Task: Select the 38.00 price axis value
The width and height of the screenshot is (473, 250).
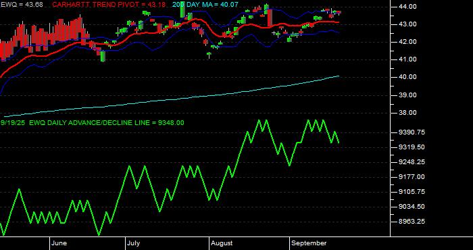Action: pos(407,113)
